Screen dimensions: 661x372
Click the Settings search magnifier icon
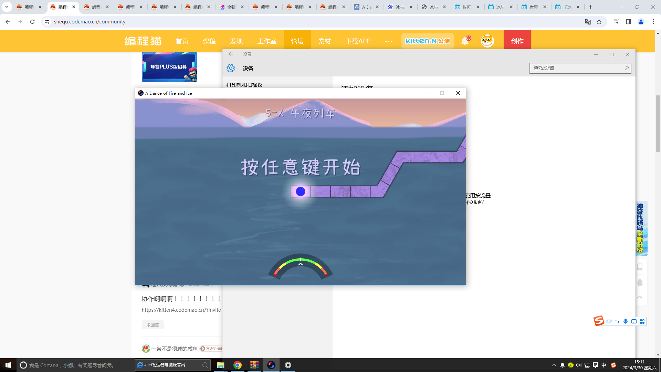click(x=627, y=68)
